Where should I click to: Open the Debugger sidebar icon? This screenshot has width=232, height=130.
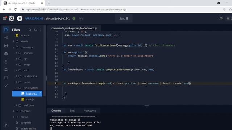click(x=6, y=46)
